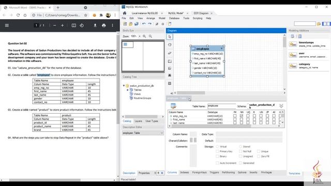Expand the Tables node in Catalog Tree
This screenshot has height=186, width=331.
point(128,90)
